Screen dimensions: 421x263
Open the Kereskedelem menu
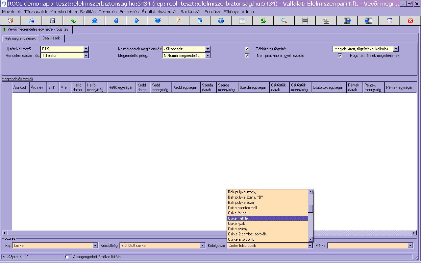point(63,12)
